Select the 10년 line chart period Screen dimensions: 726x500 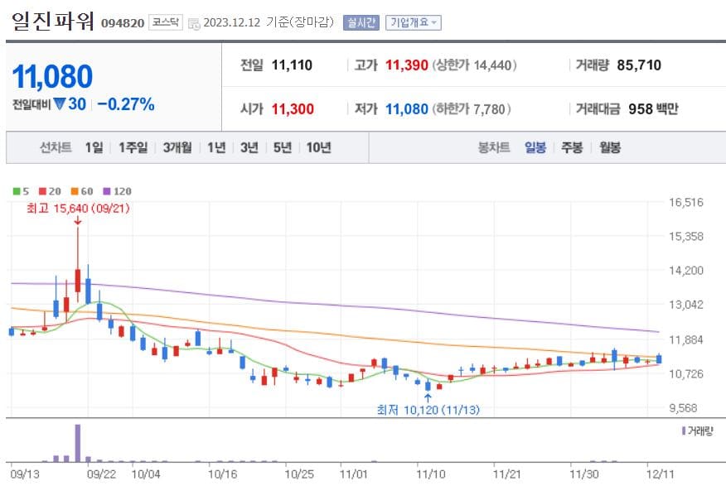(318, 147)
